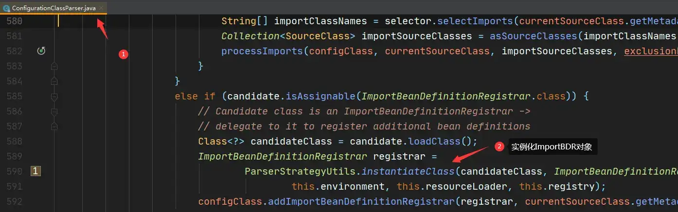The image size is (678, 212).
Task: Collapse the fold marker at line 583
Action: [x=54, y=66]
